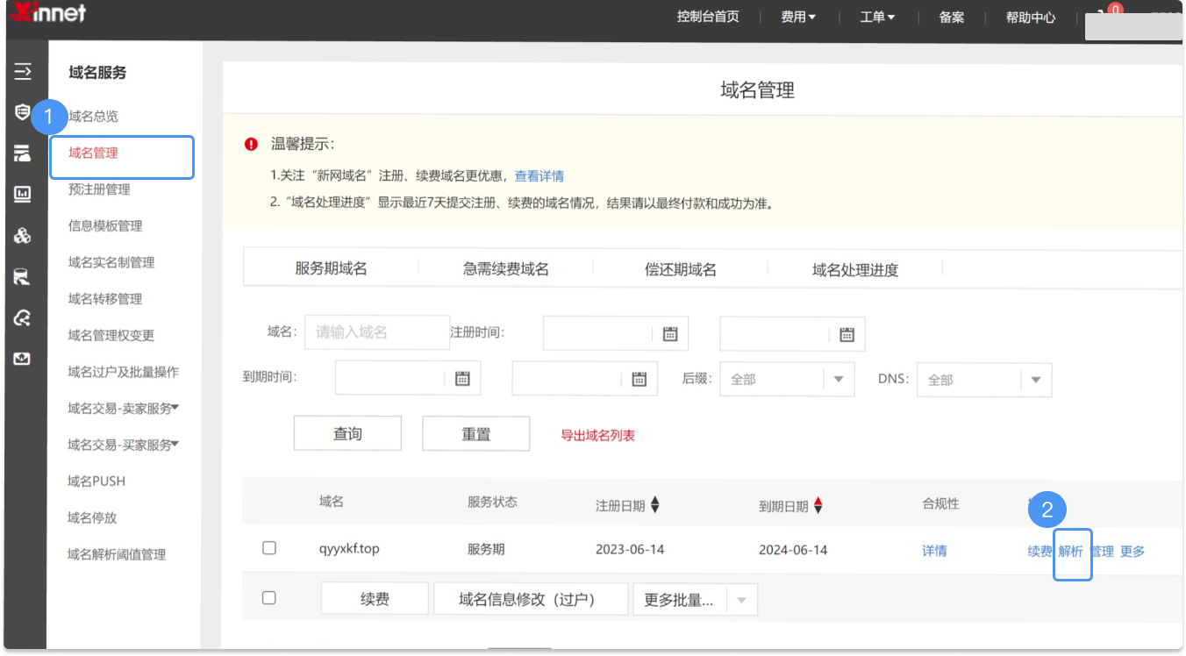Open the 后缀 dropdown showing 全部
Viewport: 1186px width, 656px height.
787,379
